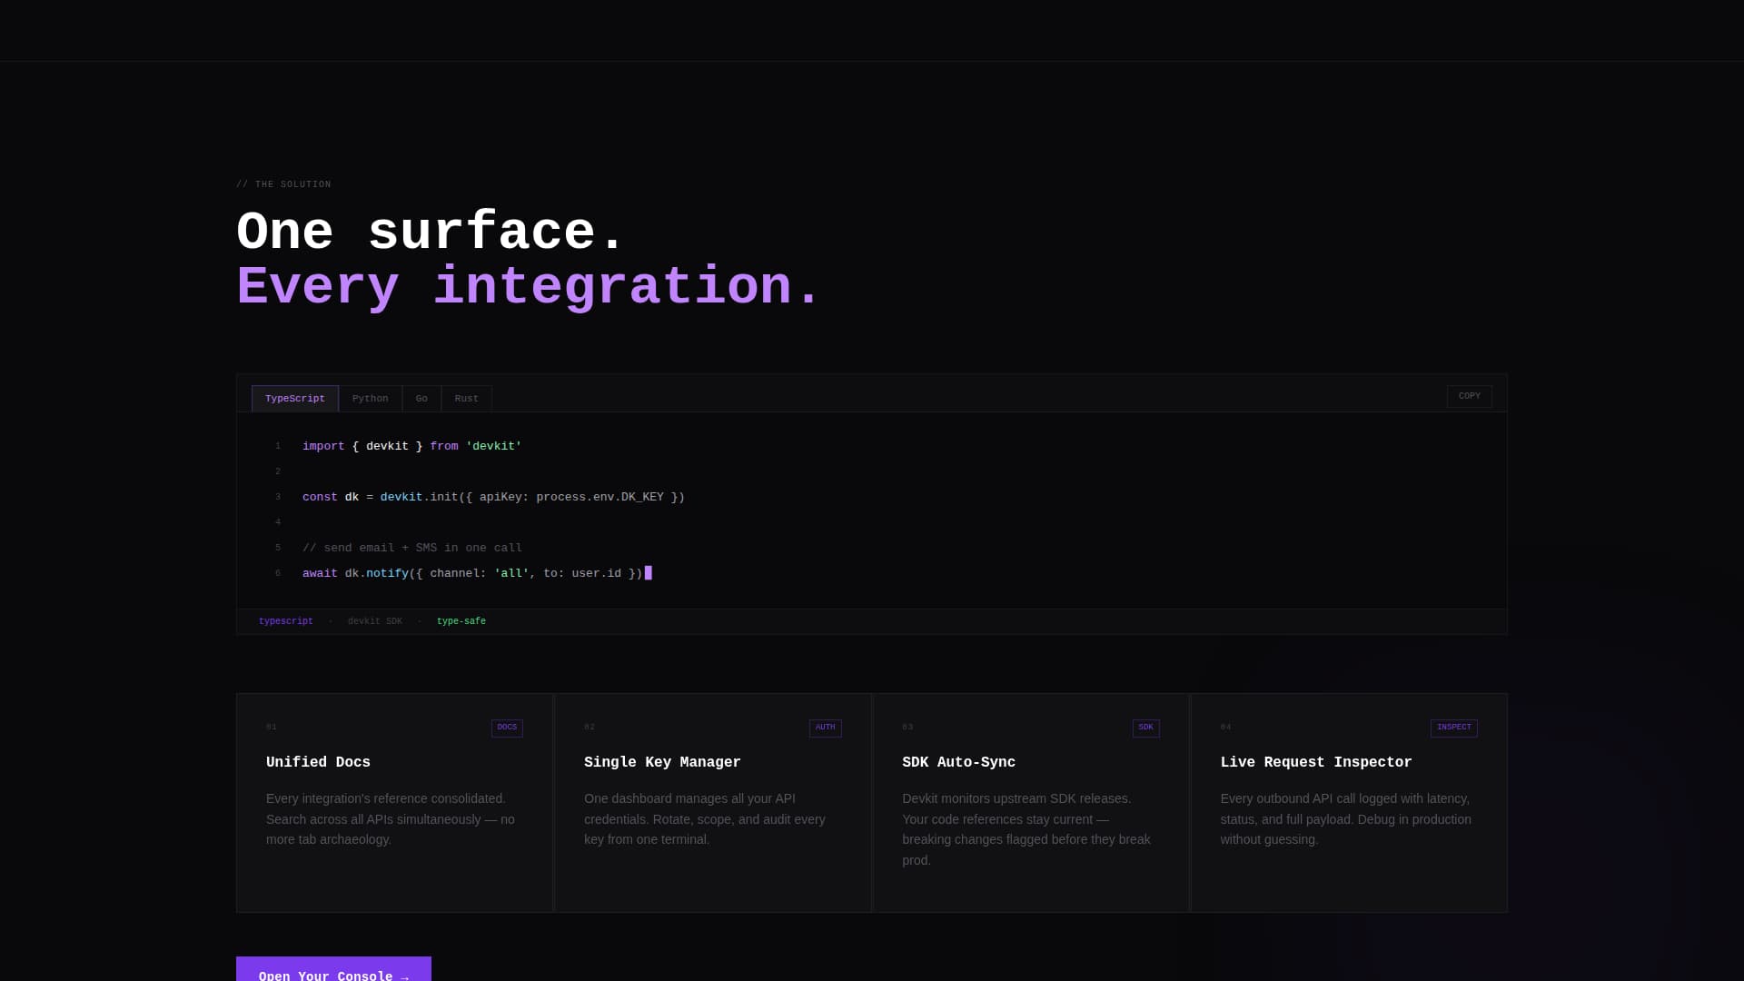Click card number 02 label
This screenshot has width=1744, height=981.
click(590, 727)
